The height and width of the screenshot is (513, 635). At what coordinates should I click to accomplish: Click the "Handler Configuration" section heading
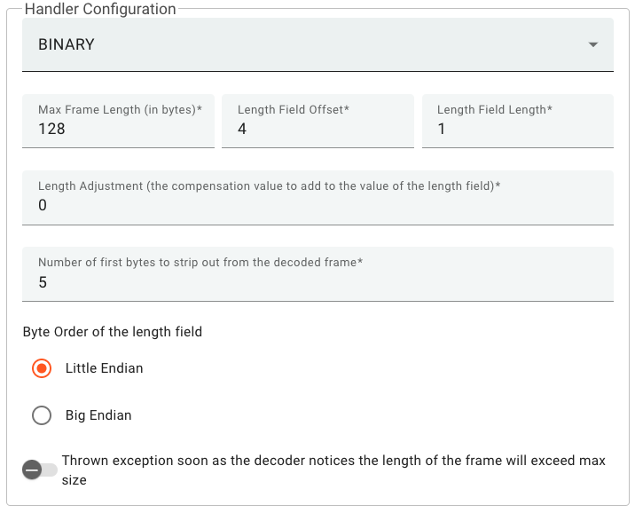[100, 9]
